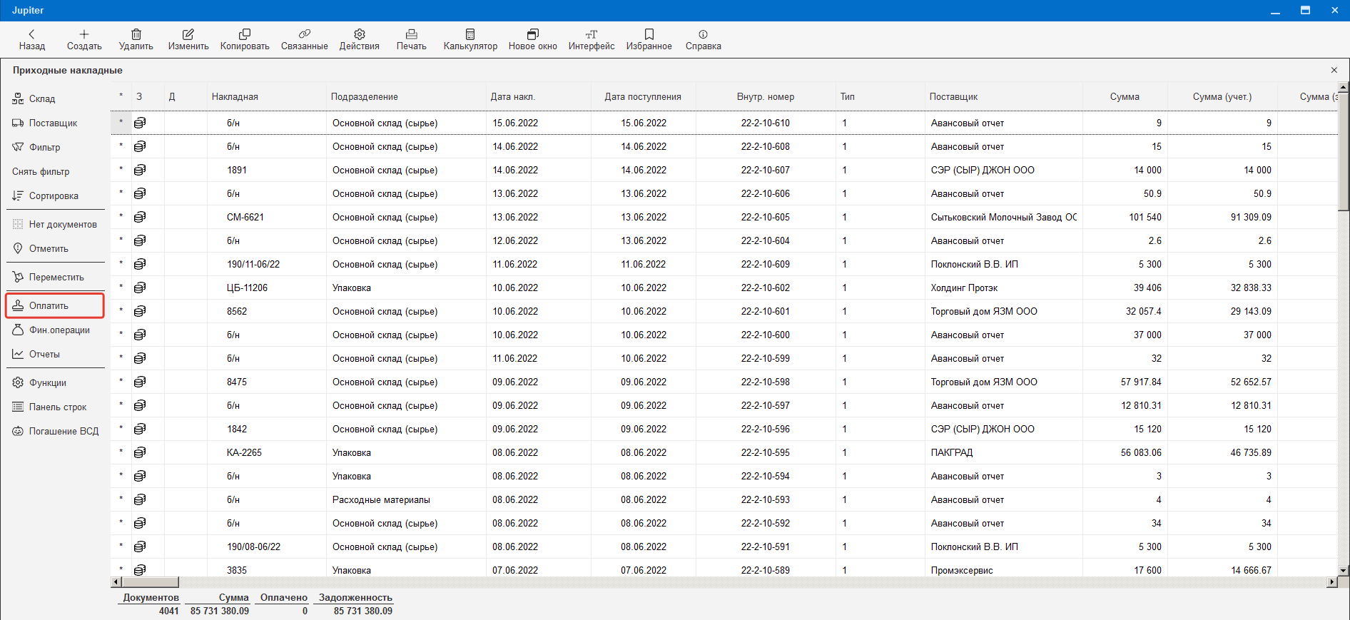Open the Действия gear menu
The height and width of the screenshot is (620, 1350).
click(360, 40)
